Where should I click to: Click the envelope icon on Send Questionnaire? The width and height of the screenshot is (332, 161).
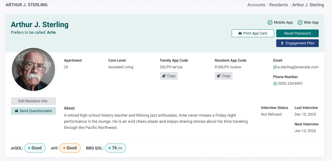click(x=17, y=111)
